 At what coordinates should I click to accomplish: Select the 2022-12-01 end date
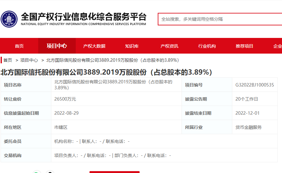pos(248,113)
